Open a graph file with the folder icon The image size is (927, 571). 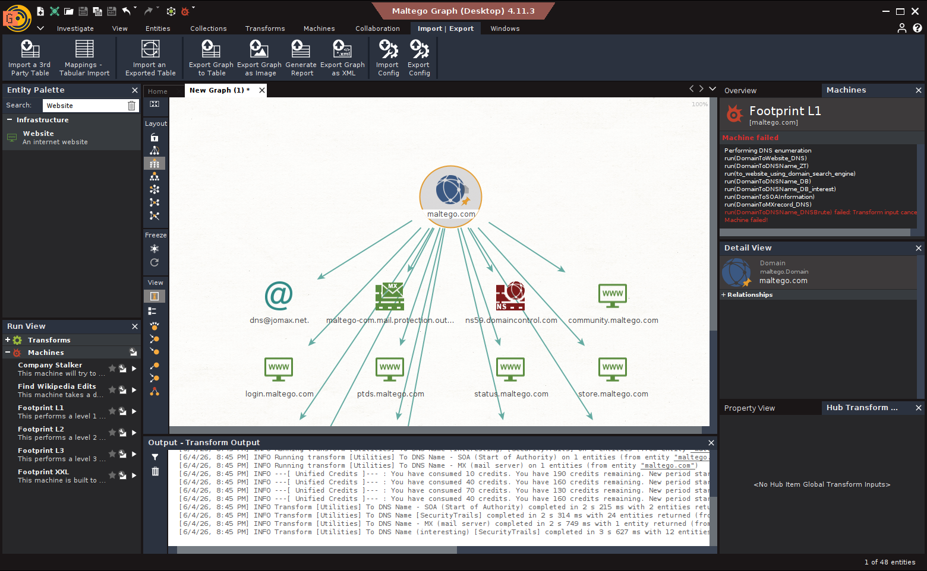(69, 11)
